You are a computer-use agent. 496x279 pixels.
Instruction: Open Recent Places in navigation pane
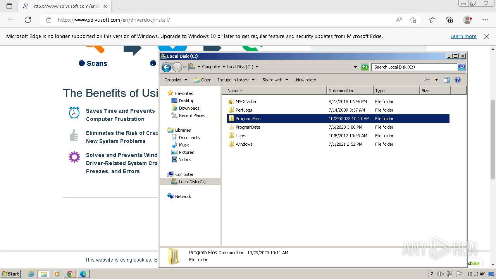(x=192, y=115)
